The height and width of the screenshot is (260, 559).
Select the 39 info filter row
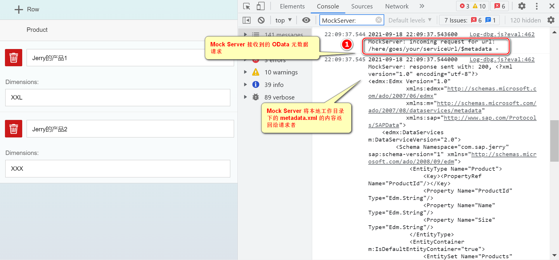point(275,85)
